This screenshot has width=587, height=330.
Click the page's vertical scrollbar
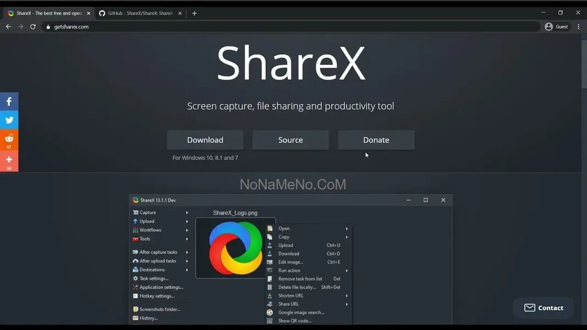pyautogui.click(x=584, y=64)
